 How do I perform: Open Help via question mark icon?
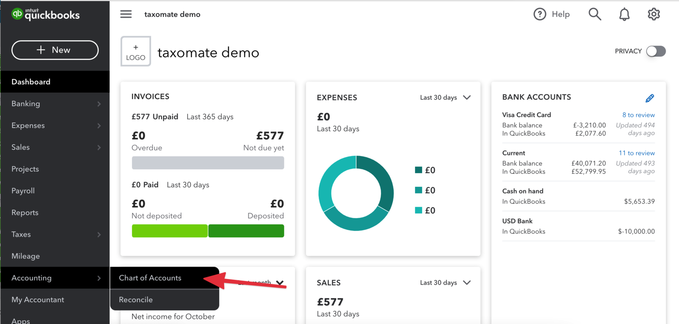coord(540,14)
